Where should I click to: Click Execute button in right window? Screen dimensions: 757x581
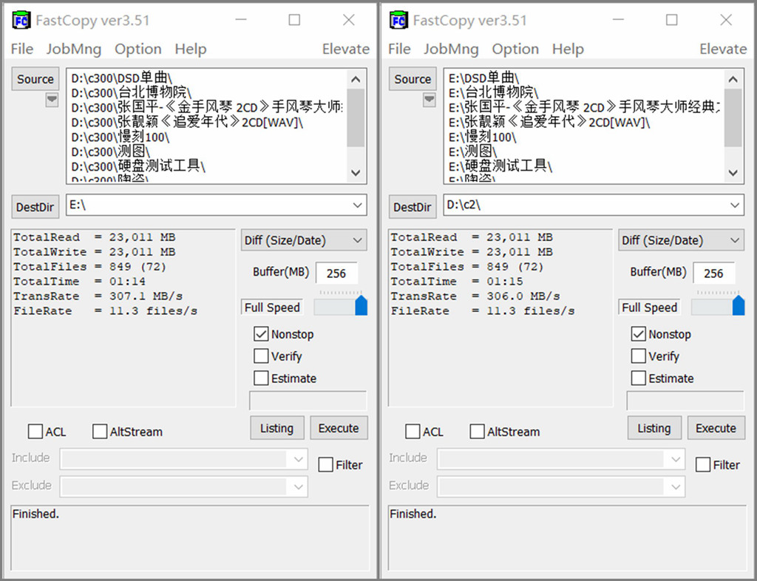pyautogui.click(x=716, y=428)
